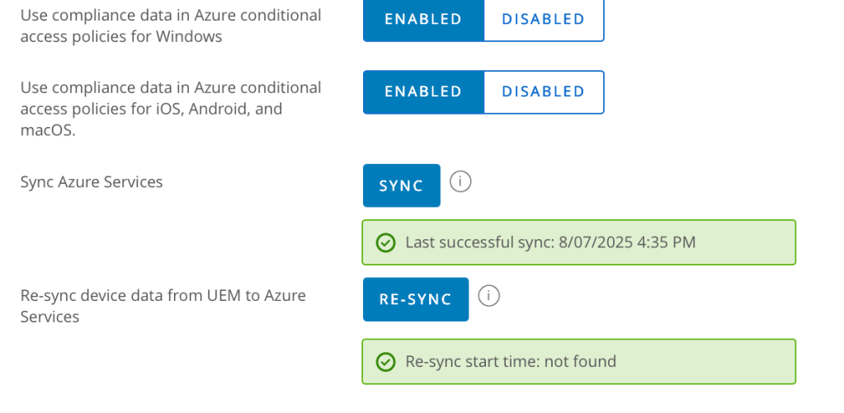Screen dimensions: 844x413
Task: Click the iOS, Android, and macOS label
Action: 170,109
